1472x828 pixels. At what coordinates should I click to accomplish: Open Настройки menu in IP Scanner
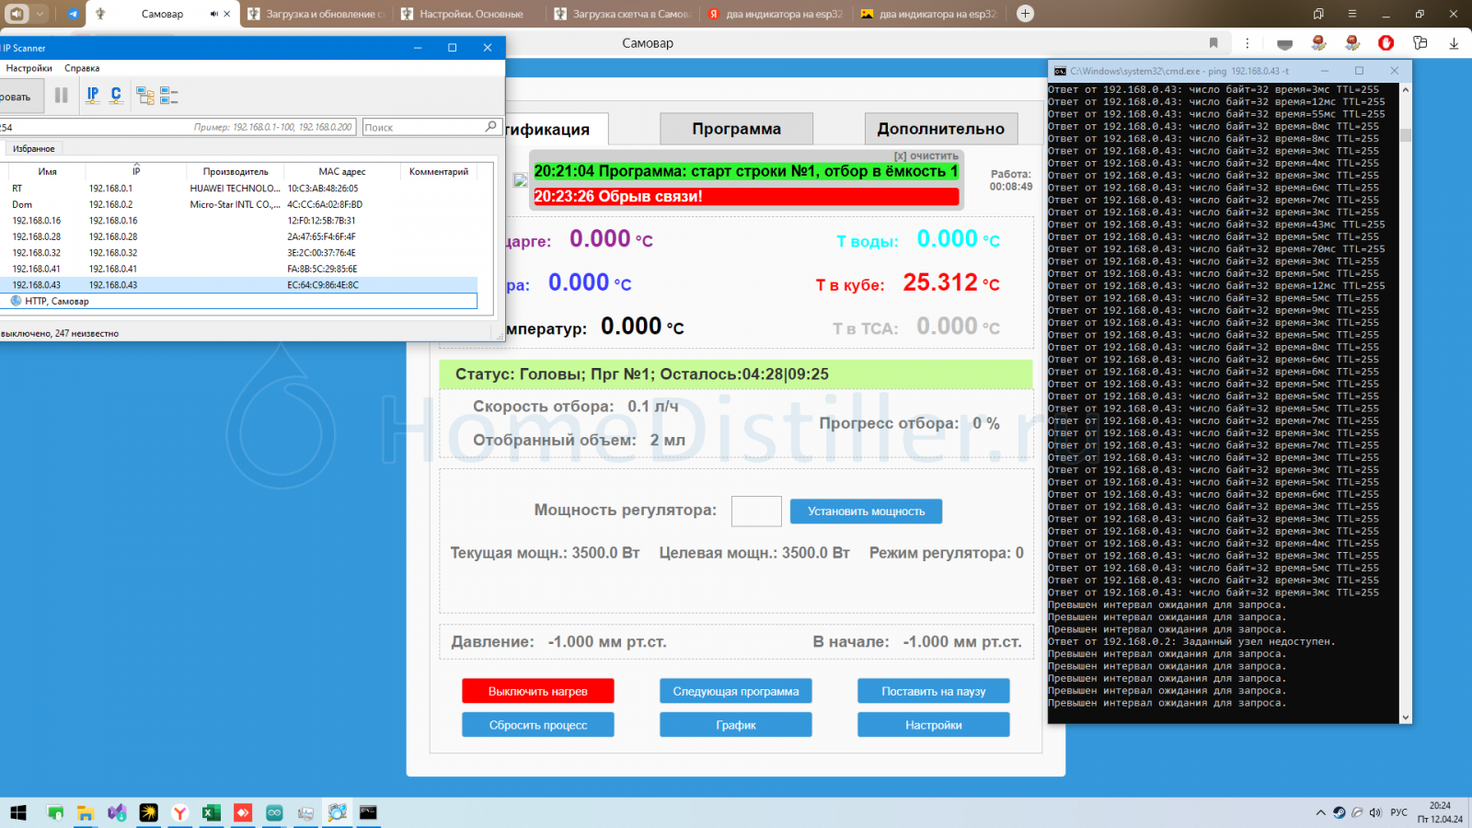[29, 68]
